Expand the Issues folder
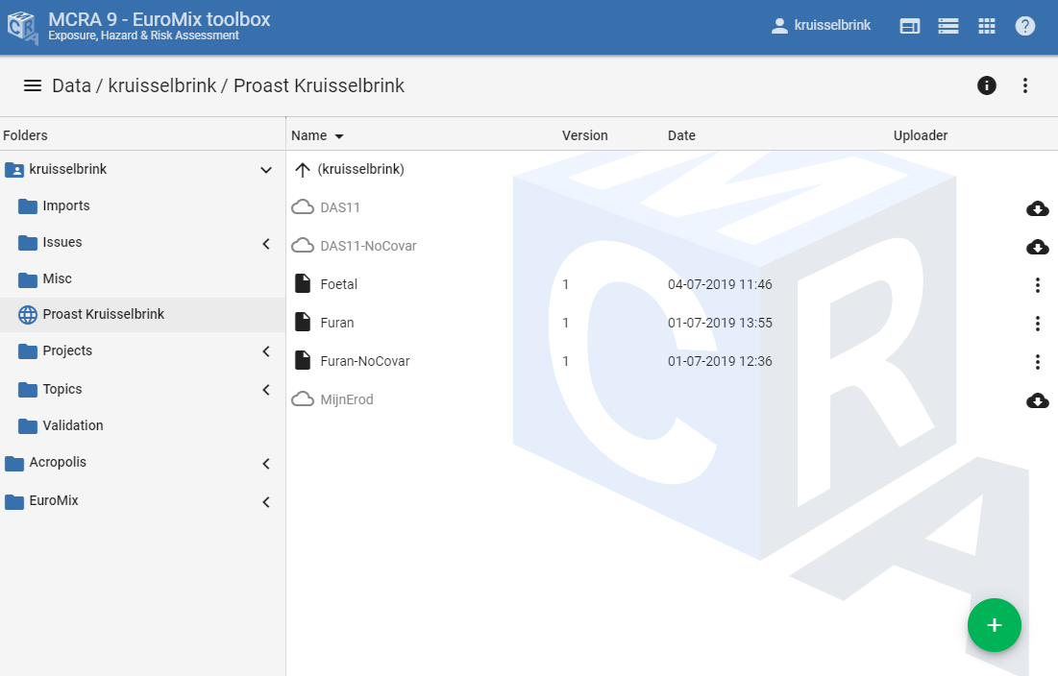Viewport: 1058px width, 676px height. 265,243
